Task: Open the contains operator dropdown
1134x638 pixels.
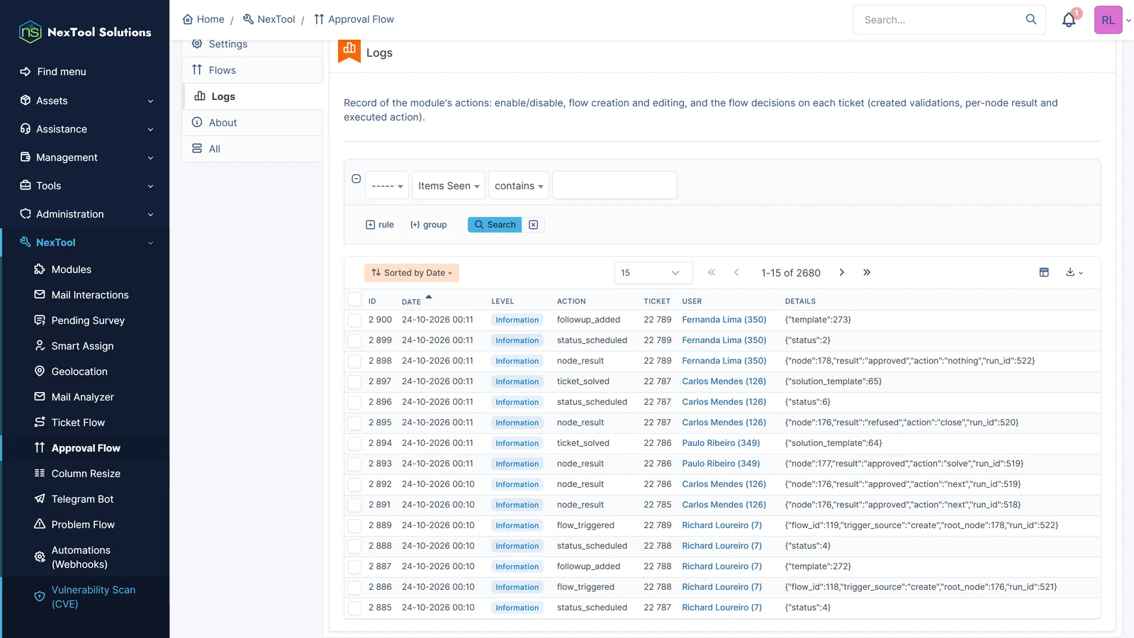Action: point(519,186)
